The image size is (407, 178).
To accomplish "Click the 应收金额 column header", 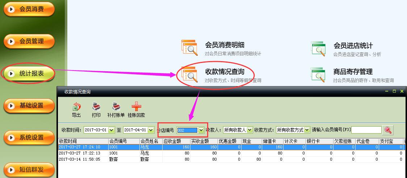I will coord(176,141).
